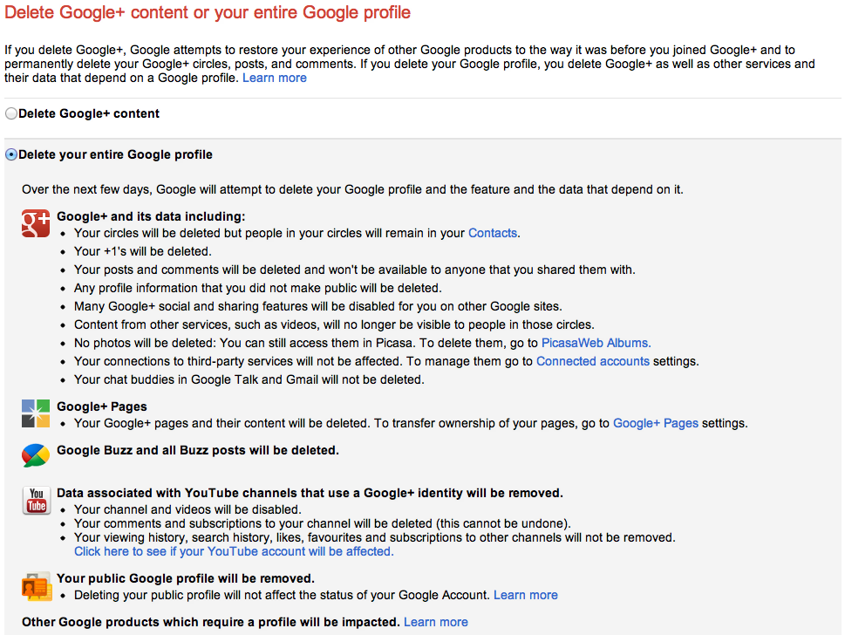Viewport: 845px width, 635px height.
Task: Click Learn more about public profile removal
Action: [x=525, y=595]
